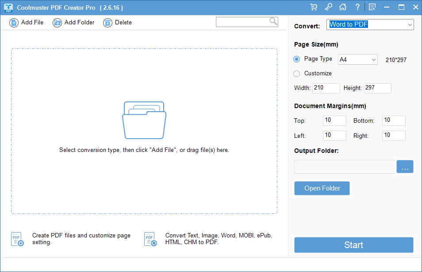Click the Convert to PDF icon near bottom
Image resolution: width=422 pixels, height=272 pixels.
click(x=150, y=239)
